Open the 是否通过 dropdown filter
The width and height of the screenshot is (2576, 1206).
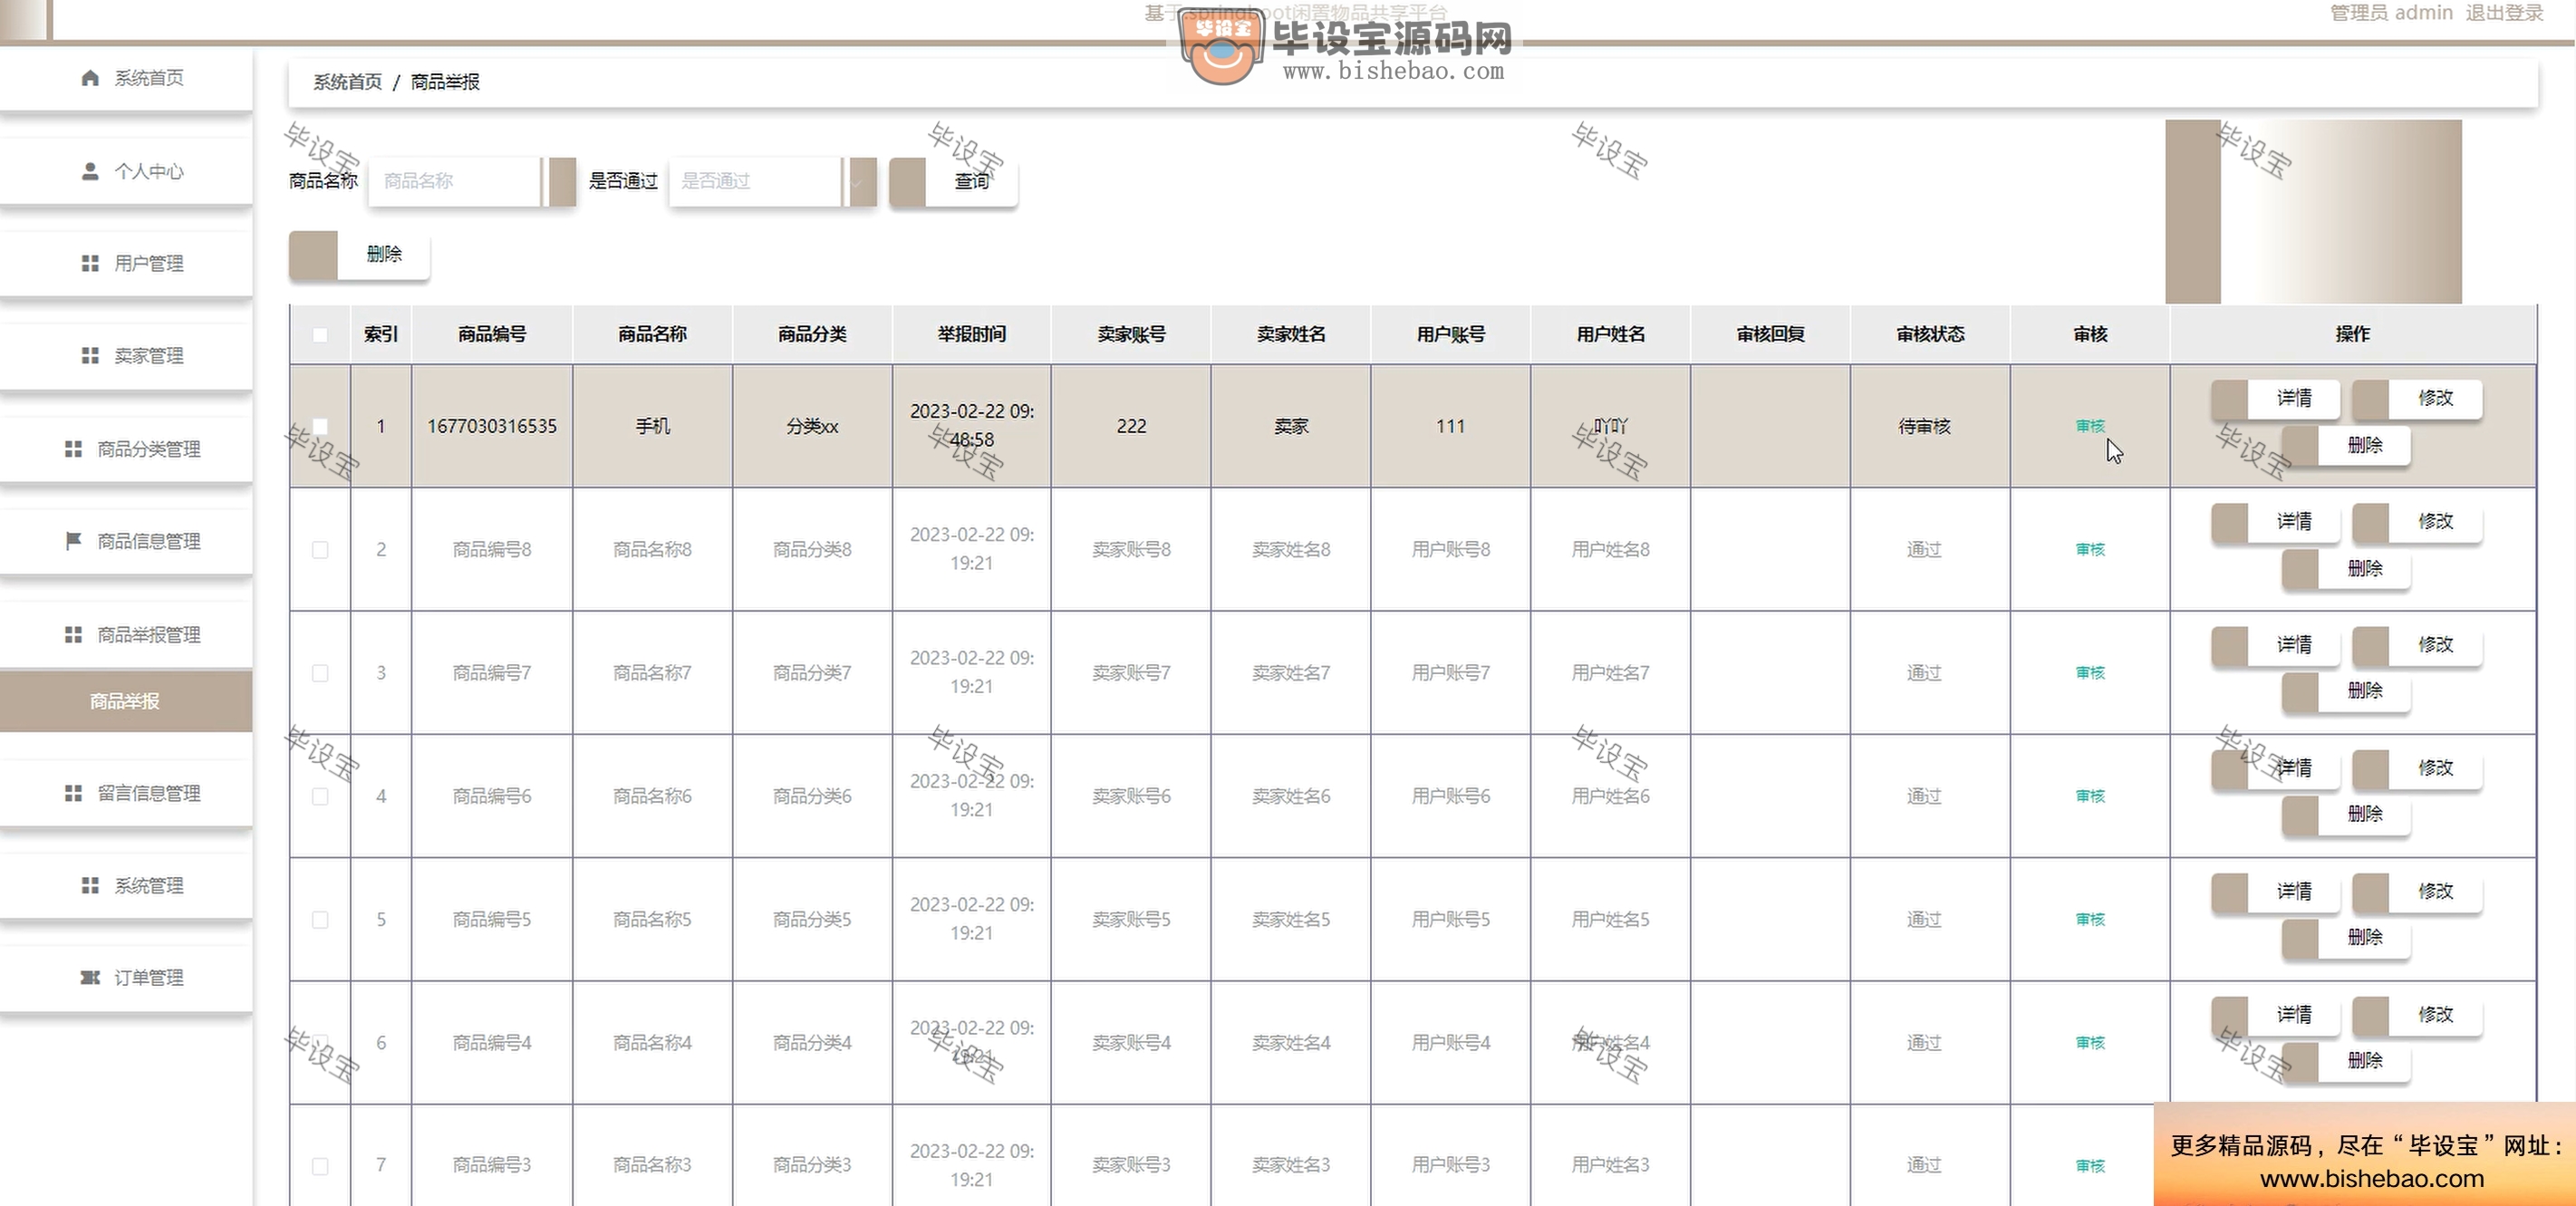[772, 181]
